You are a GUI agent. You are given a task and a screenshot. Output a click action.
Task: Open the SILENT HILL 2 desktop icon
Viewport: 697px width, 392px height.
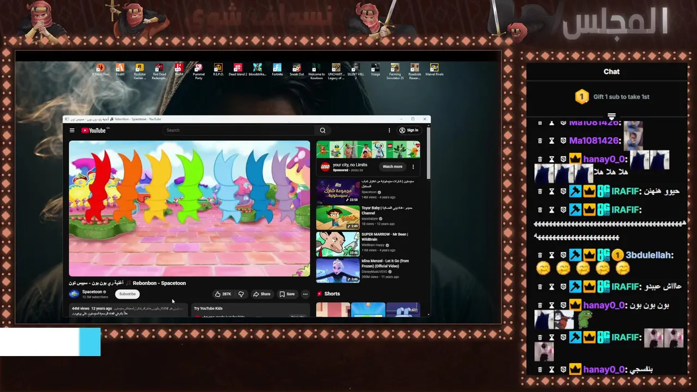tap(356, 71)
